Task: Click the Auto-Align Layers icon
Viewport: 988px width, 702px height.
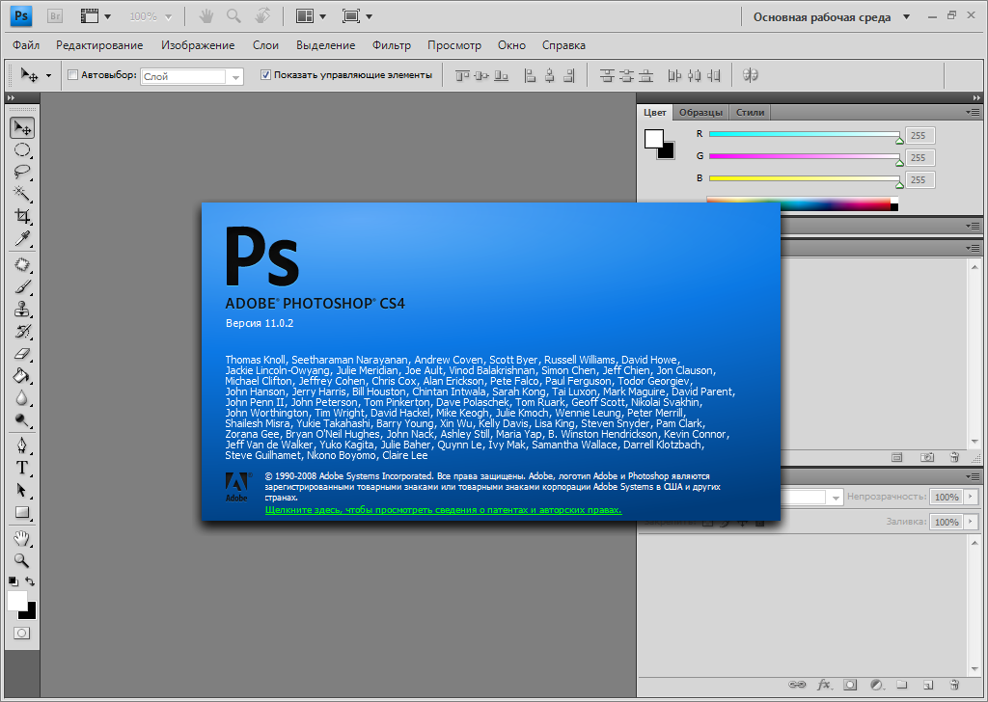Action: tap(750, 75)
